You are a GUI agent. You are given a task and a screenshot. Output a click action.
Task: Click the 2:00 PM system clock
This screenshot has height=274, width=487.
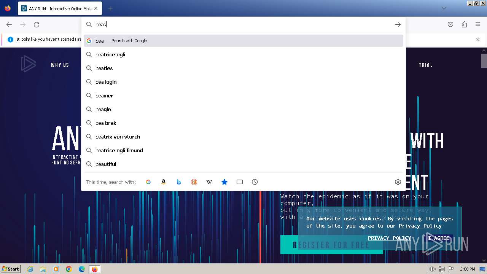click(x=467, y=269)
